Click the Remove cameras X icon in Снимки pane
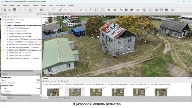Image resolution: width=192 pixels, height=108 pixels. [49, 81]
